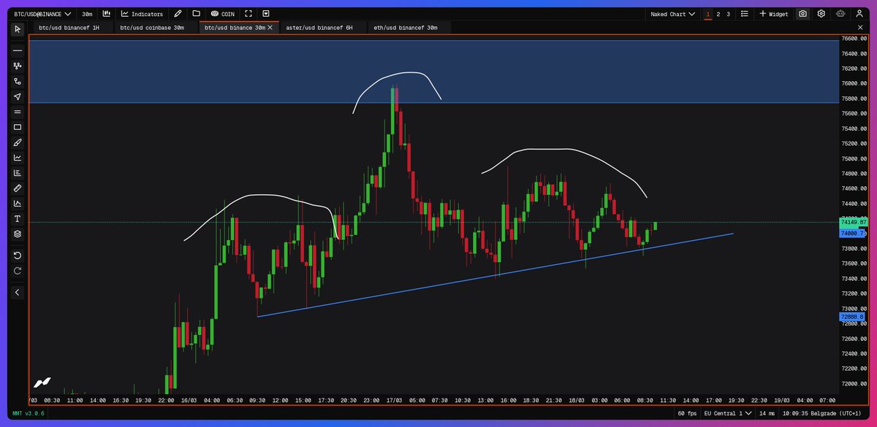This screenshot has width=877, height=427.
Task: Click the 10:09:35 Belgrade timezone clock
Action: click(x=823, y=414)
